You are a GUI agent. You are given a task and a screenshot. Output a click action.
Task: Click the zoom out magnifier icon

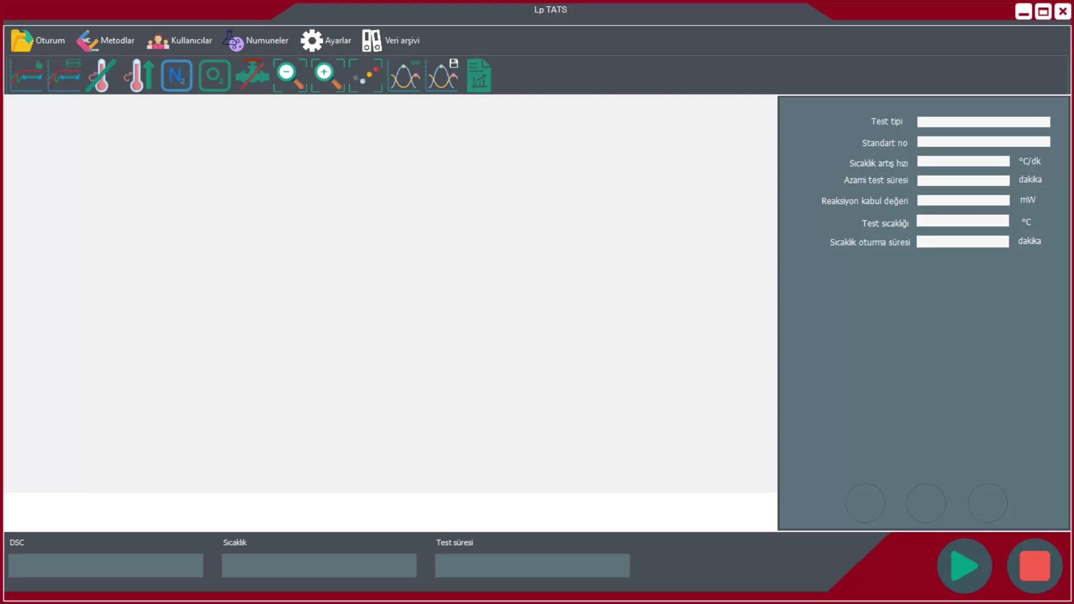[x=290, y=75]
